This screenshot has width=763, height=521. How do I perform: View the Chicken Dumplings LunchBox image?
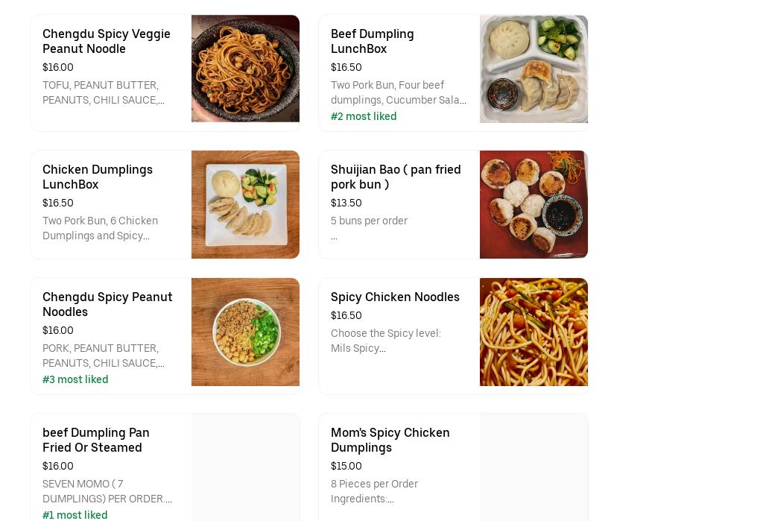point(245,204)
